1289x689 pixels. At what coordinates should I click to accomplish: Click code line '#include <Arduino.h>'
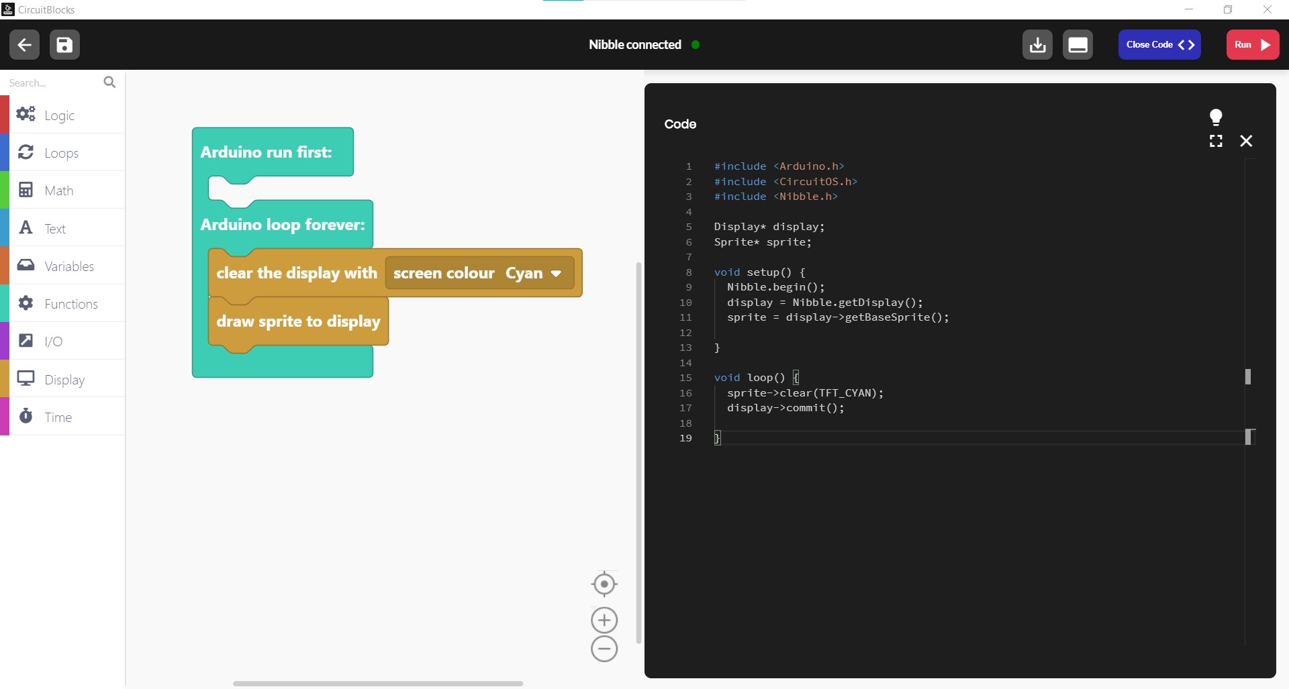pyautogui.click(x=779, y=166)
